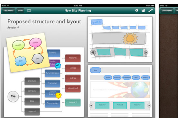The height and width of the screenshot is (118, 178).
Task: Select the teal support box
Action: pyautogui.click(x=73, y=102)
